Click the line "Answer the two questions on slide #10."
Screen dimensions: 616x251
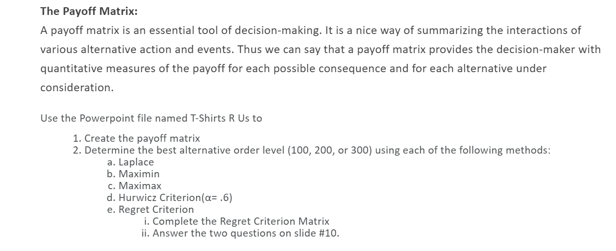coord(241,233)
